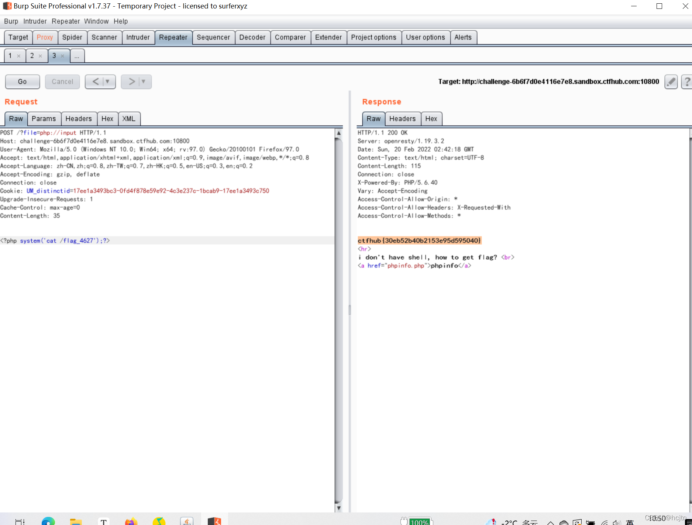Viewport: 692px width, 525px height.
Task: Click the Cookie UM_distinctid header line
Action: tap(135, 191)
